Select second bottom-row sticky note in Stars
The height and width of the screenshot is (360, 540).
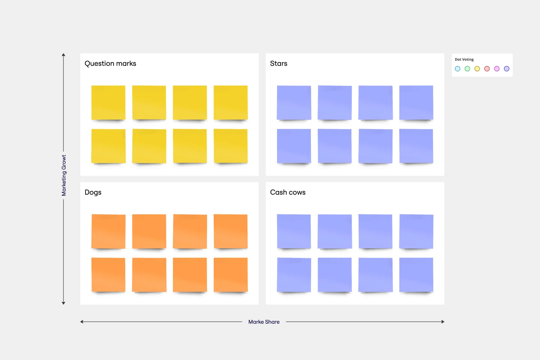pyautogui.click(x=334, y=146)
